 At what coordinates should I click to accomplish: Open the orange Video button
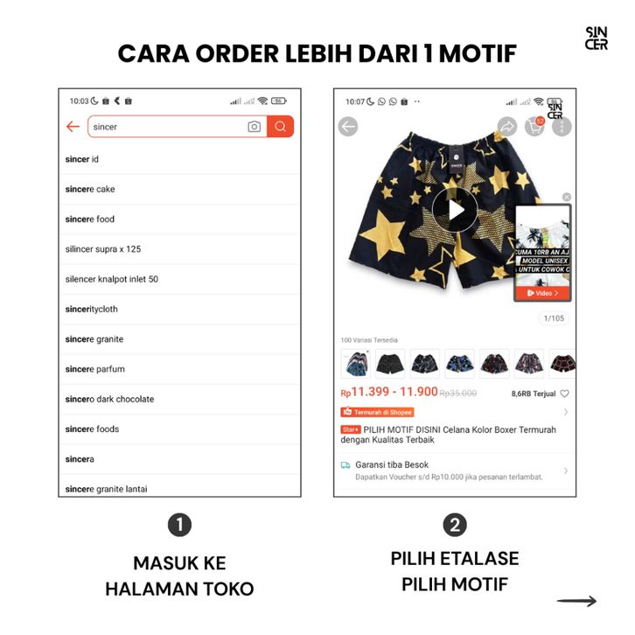542,293
